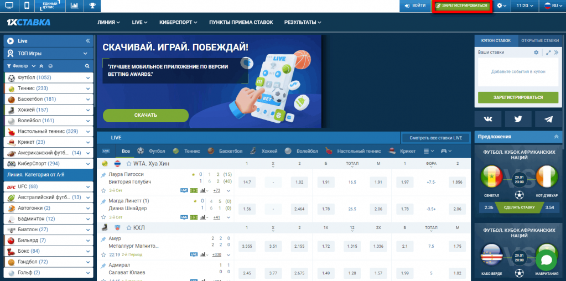Expand the Теннис (233) category
The image size is (566, 281).
click(88, 89)
